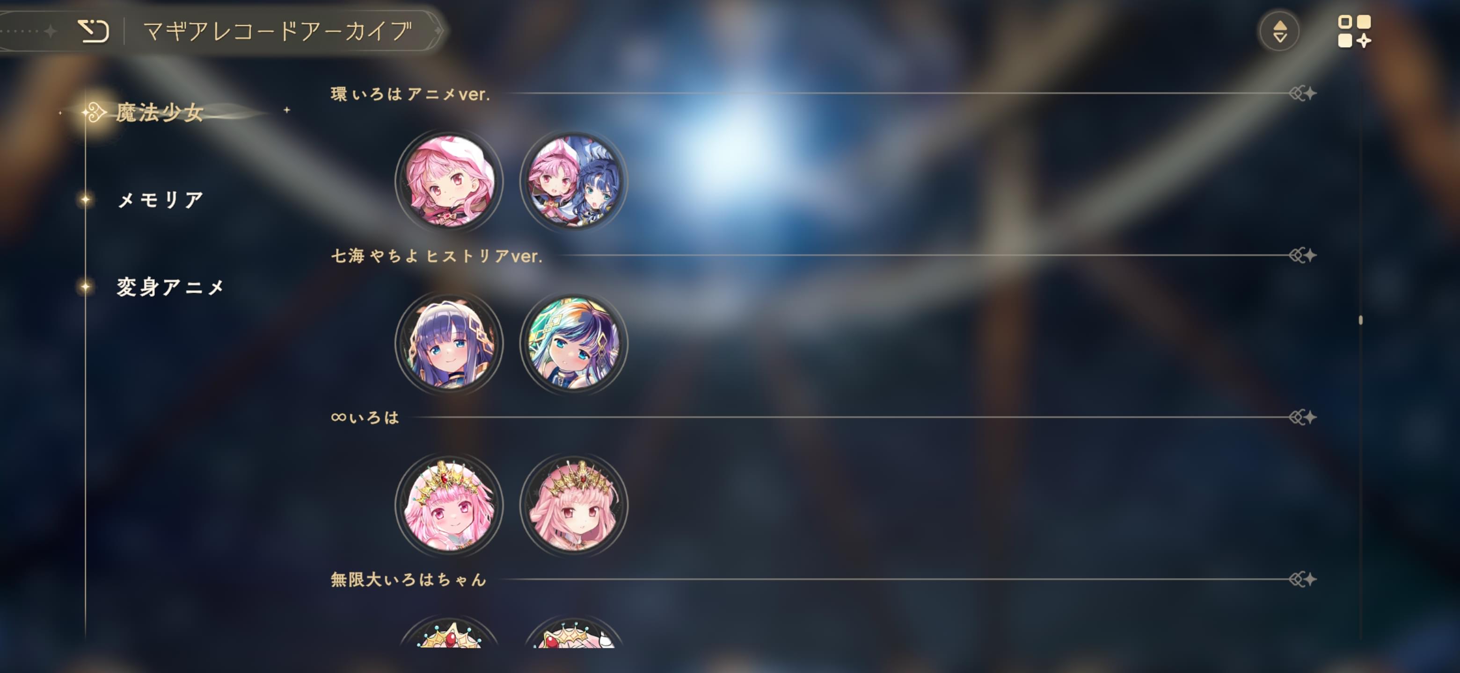This screenshot has width=1460, height=673.
Task: Click the マギアレコードアーカイブ title label
Action: pos(277,31)
